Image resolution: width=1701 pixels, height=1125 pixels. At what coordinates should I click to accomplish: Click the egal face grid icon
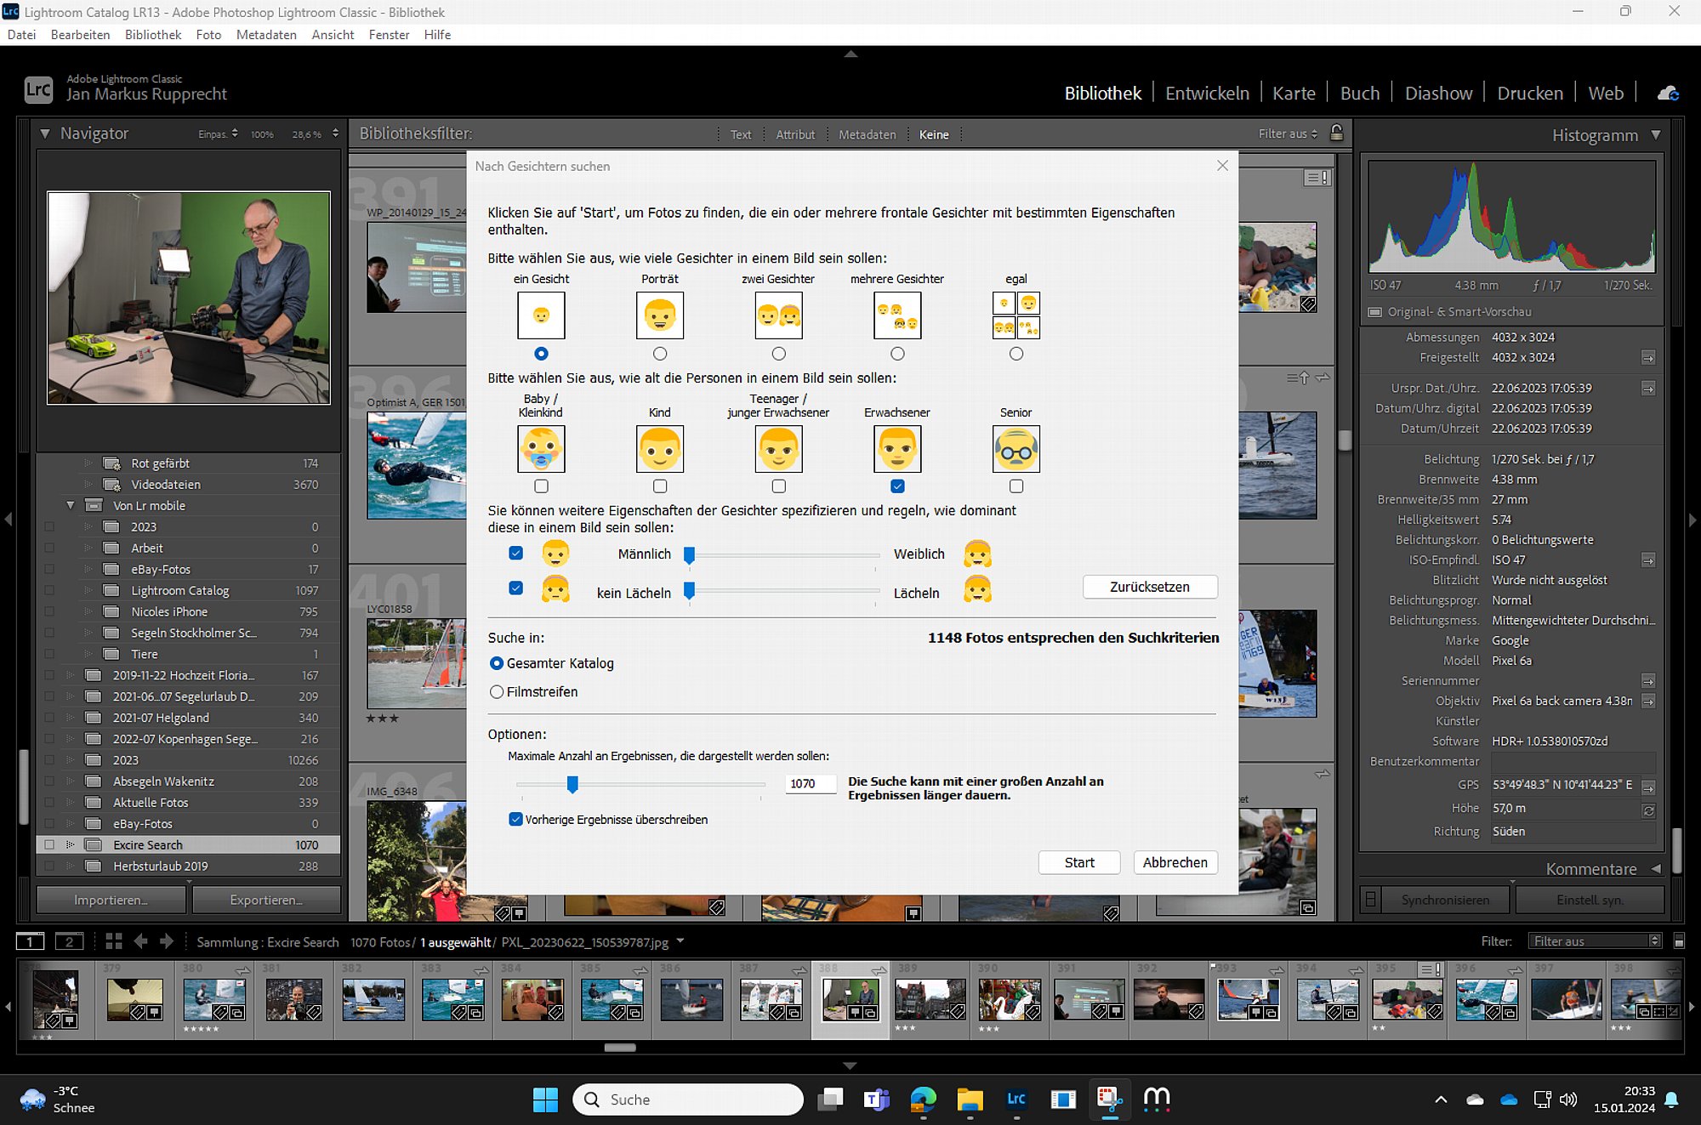click(1016, 315)
